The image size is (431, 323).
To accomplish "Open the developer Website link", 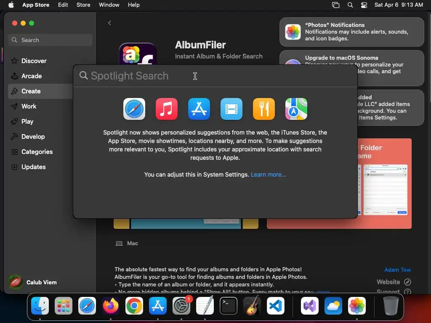I will tap(394, 282).
